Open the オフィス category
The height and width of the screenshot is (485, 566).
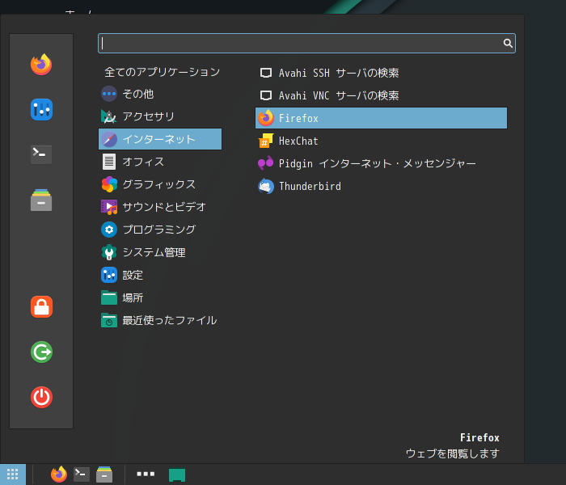160,162
